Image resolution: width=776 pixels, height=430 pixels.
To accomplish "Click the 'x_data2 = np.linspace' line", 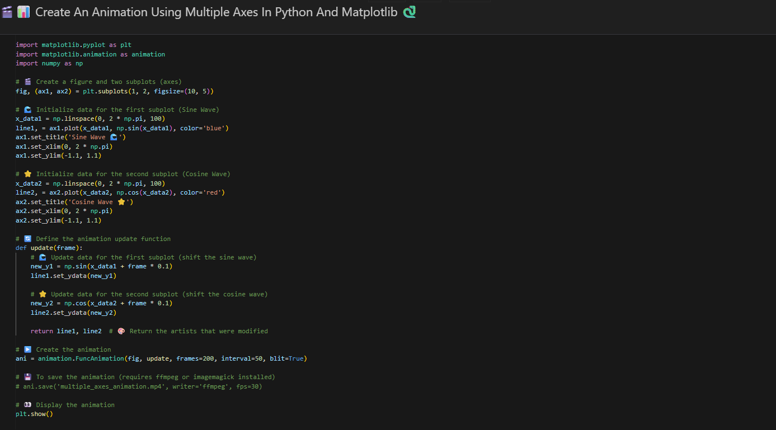I will 90,183.
